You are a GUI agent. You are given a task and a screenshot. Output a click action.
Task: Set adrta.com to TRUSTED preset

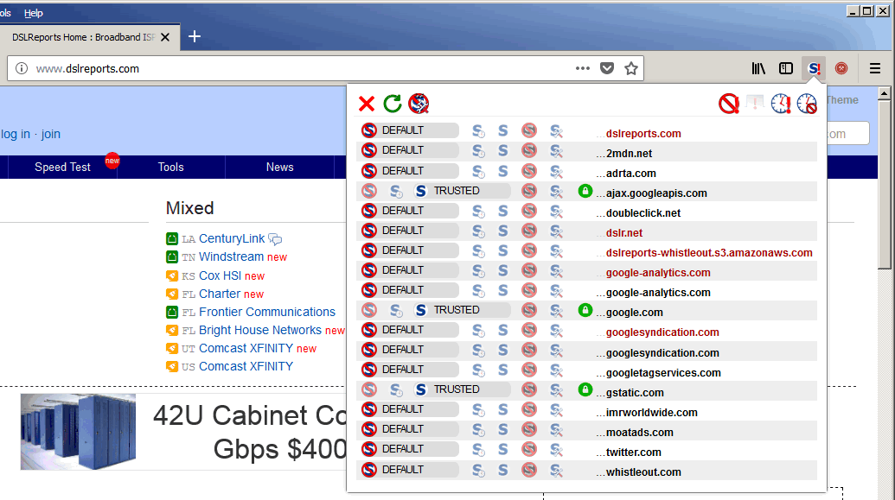pos(503,171)
